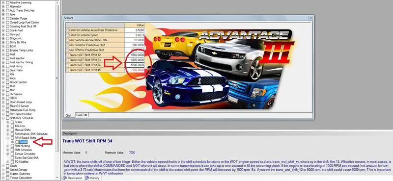Select the Rev-Speed Limiter tree item

[21, 114]
